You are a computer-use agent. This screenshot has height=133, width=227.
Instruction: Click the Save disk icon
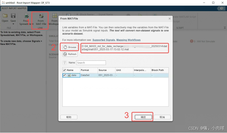coord(13,16)
